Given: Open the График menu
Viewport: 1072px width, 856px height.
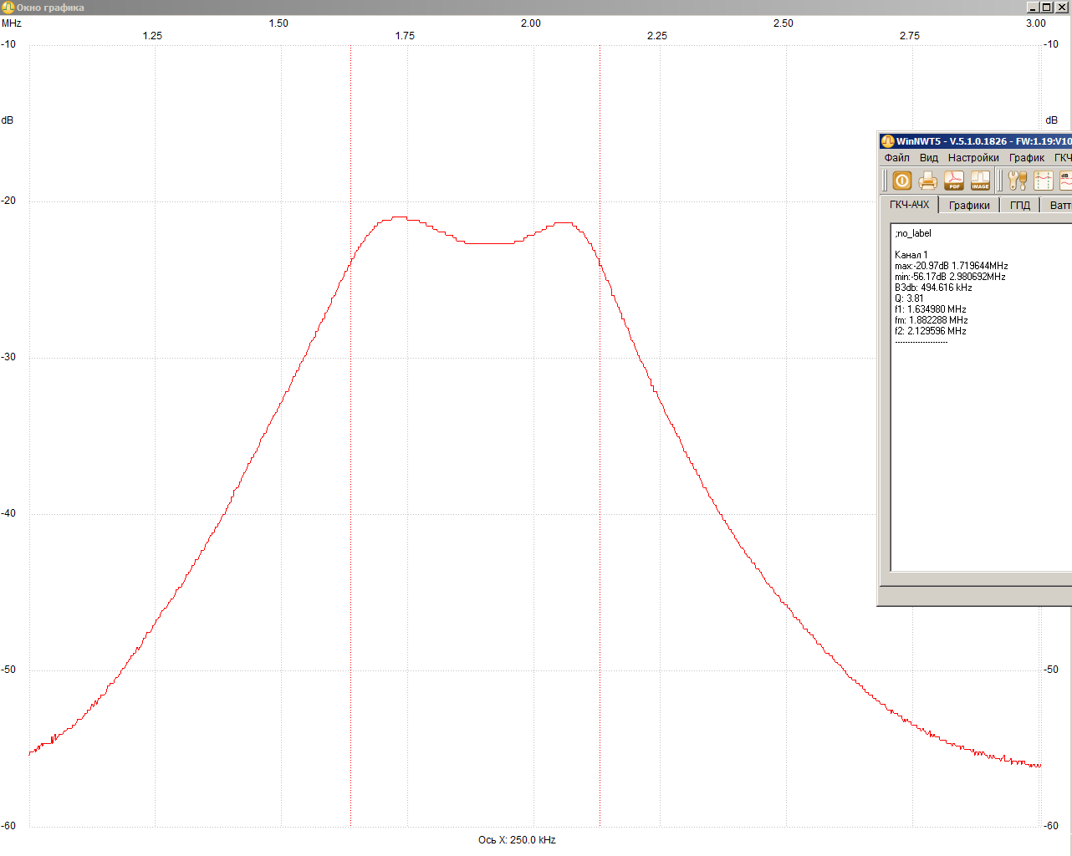Looking at the screenshot, I should 1026,158.
